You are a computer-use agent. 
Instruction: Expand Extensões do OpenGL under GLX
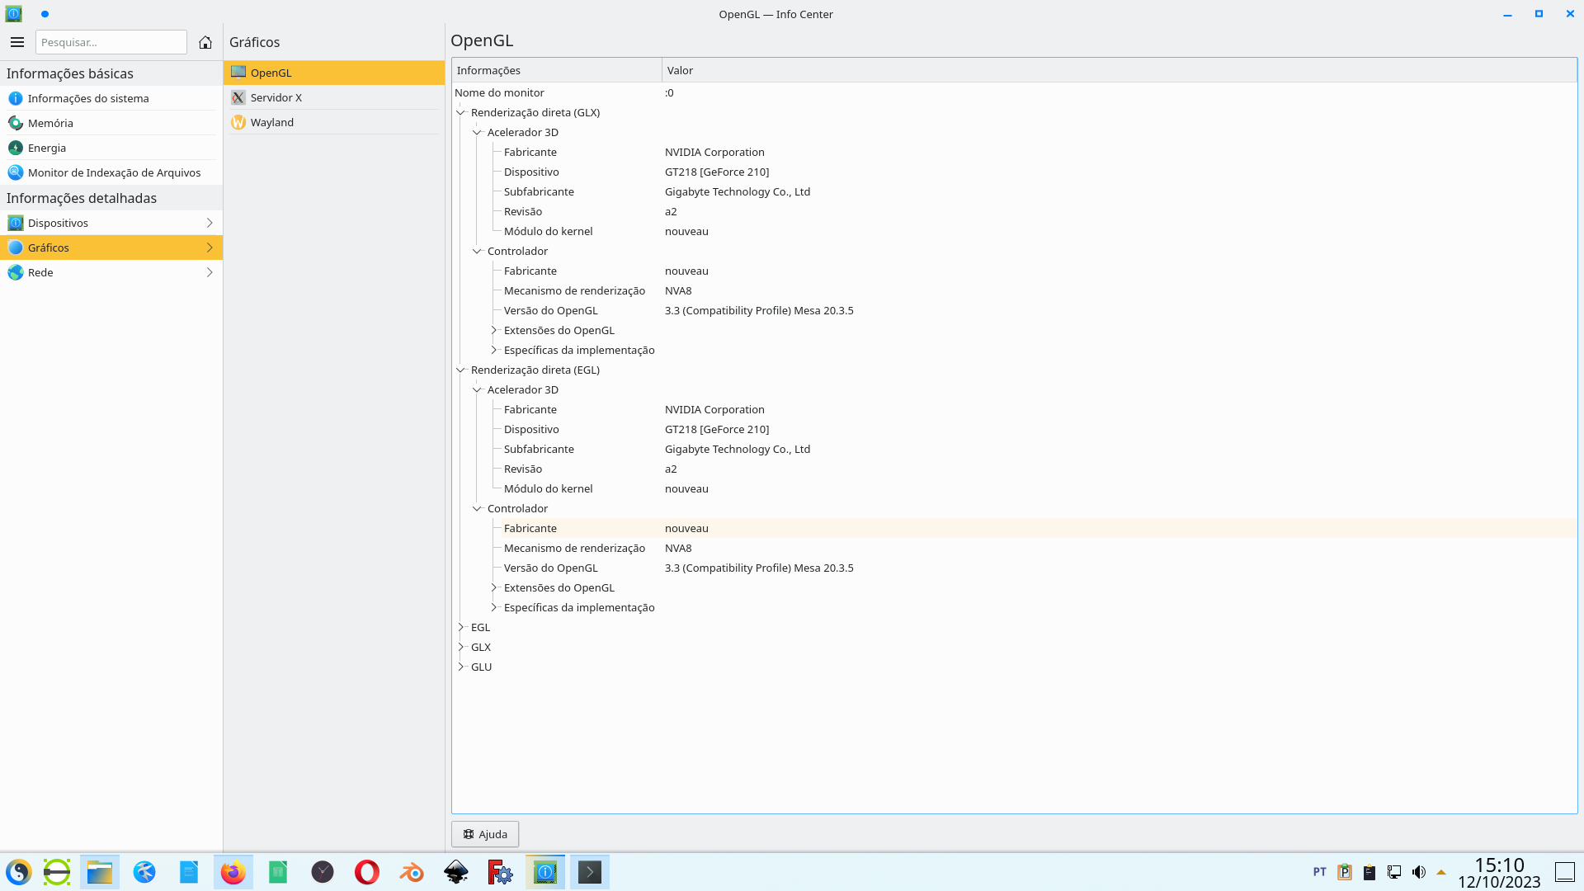tap(493, 330)
